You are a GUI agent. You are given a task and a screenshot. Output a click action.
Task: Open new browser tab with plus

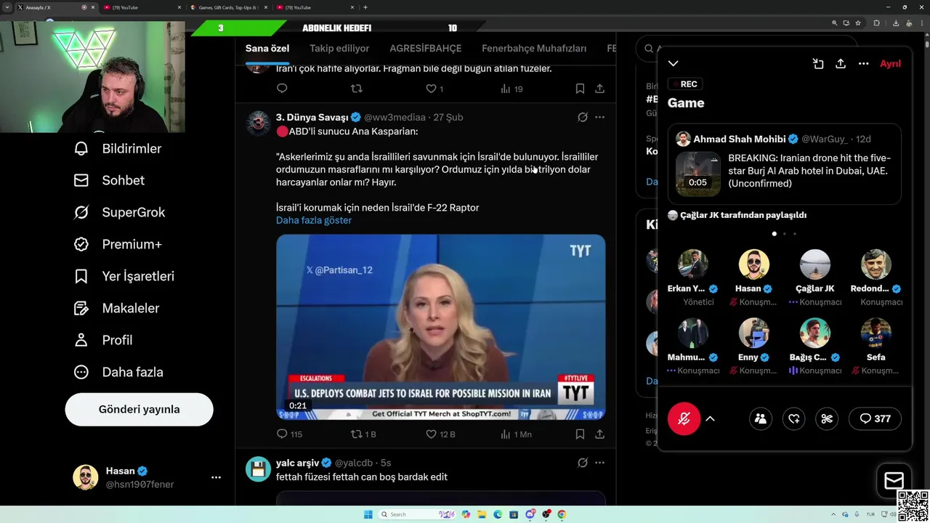click(x=365, y=7)
